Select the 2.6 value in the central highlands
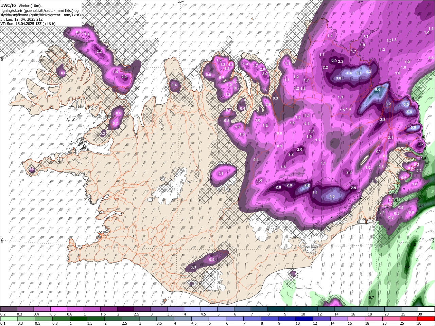 tap(300, 150)
